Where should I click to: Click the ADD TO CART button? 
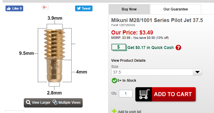click(x=166, y=94)
